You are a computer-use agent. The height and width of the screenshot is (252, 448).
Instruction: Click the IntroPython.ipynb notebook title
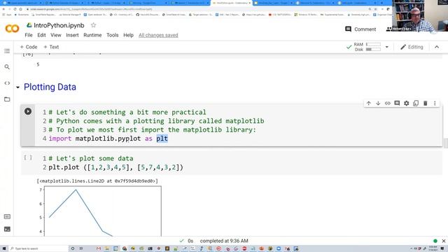pos(59,25)
